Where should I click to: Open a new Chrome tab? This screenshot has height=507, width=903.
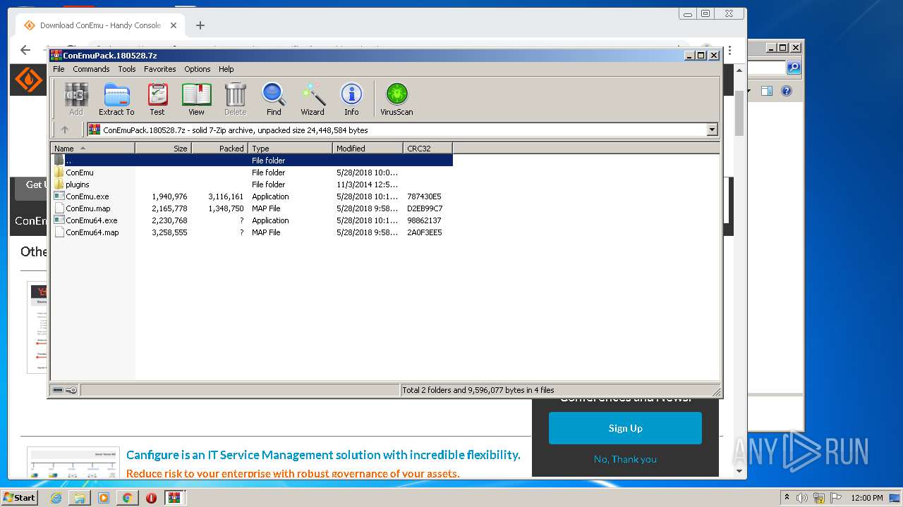tap(200, 25)
